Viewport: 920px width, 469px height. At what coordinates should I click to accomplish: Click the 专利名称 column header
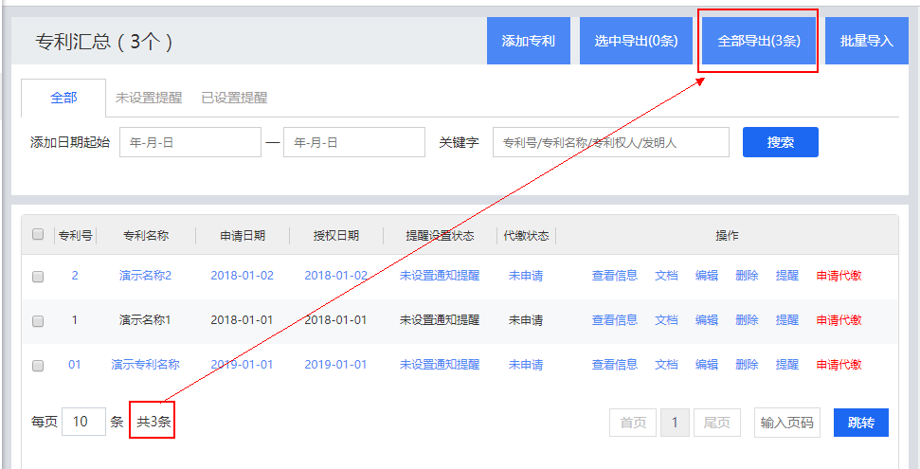(146, 236)
